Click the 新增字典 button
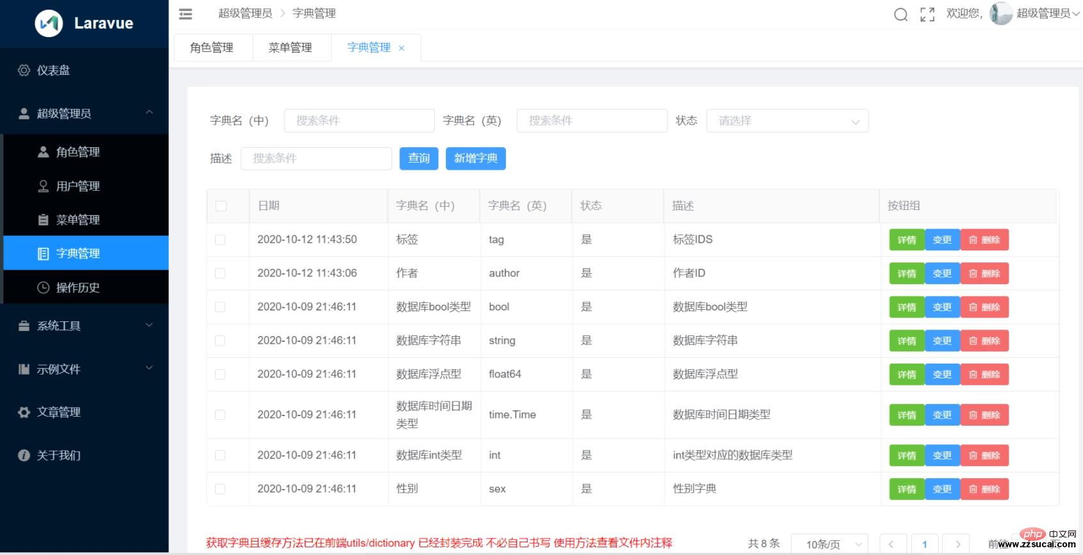The height and width of the screenshot is (555, 1083). point(476,159)
